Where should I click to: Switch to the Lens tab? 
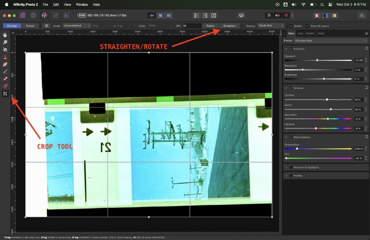300,34
